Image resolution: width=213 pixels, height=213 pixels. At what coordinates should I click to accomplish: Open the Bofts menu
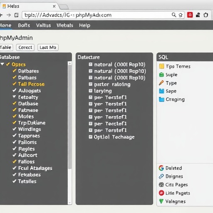tap(24, 25)
